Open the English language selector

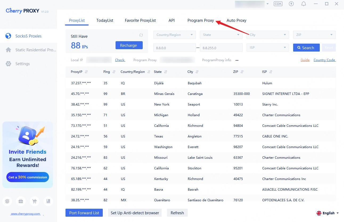[x=327, y=213]
